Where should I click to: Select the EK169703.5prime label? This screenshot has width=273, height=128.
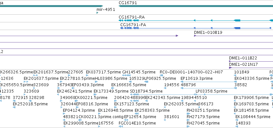(x=252, y=104)
